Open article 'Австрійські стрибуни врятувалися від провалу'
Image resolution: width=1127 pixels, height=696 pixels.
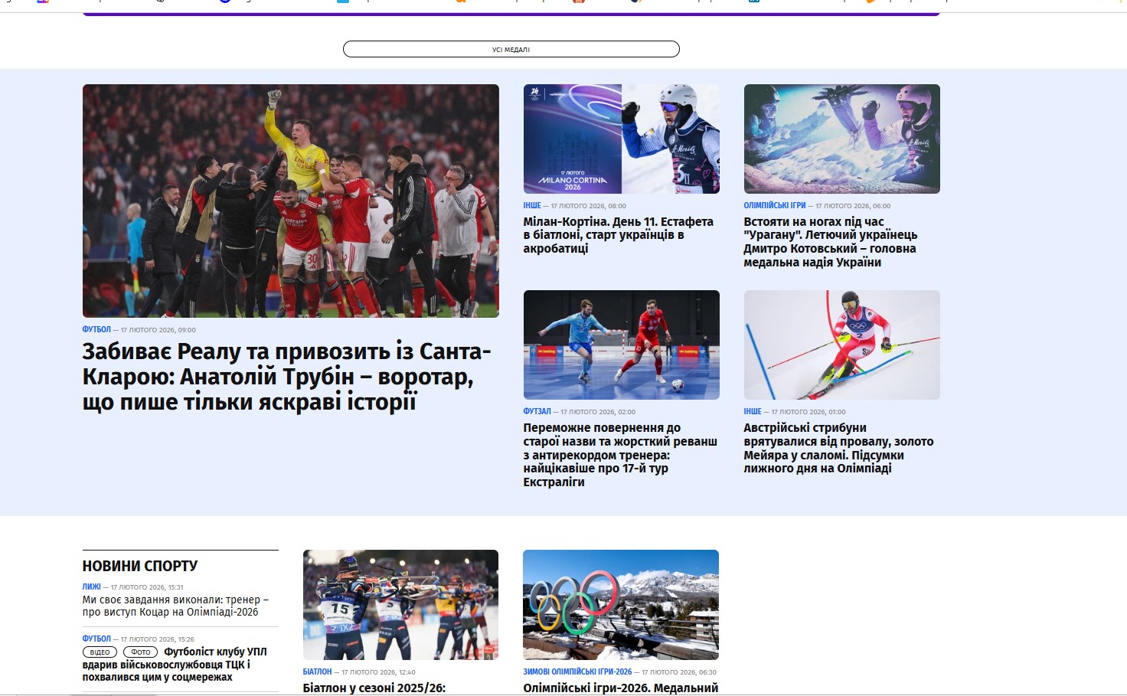(x=839, y=448)
